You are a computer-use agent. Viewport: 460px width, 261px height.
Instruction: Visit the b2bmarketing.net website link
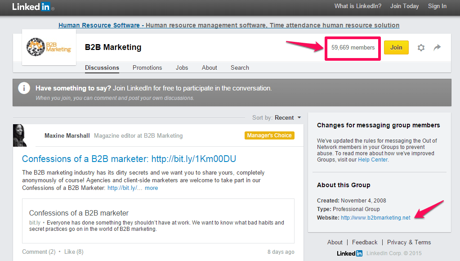tap(375, 218)
